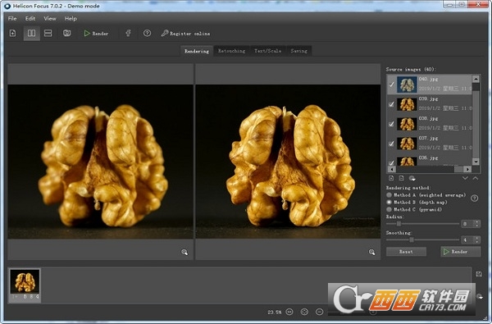
Task: Click the Smoothing slider handle
Action: [x=412, y=240]
